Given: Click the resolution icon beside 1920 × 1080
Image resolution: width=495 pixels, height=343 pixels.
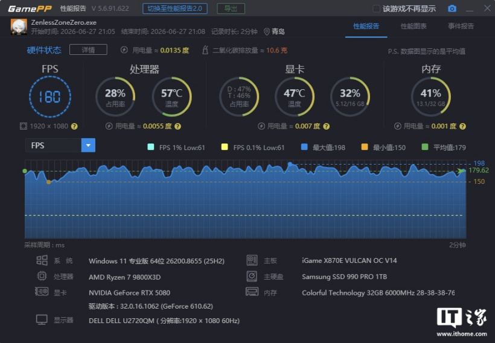Looking at the screenshot, I should pos(24,126).
